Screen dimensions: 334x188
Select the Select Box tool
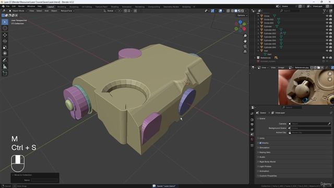pos(5,22)
